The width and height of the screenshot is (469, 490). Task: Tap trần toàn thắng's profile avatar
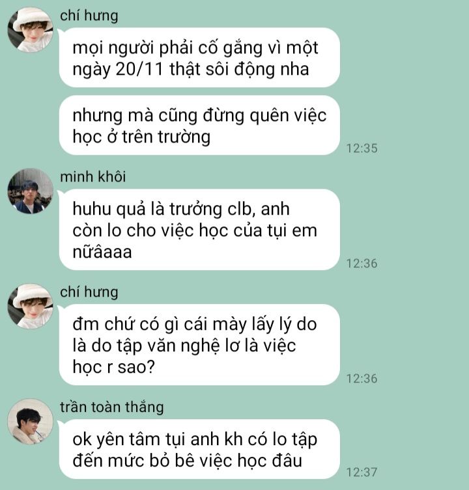[x=31, y=421]
